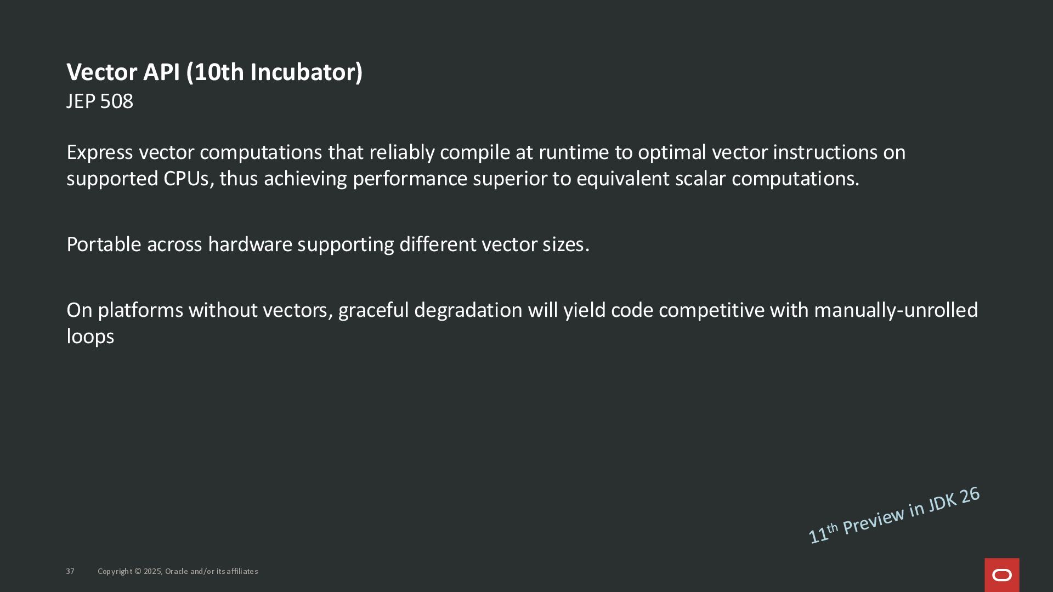Screen dimensions: 1053x592
Task: Click the copyright notice in the footer
Action: coord(177,571)
